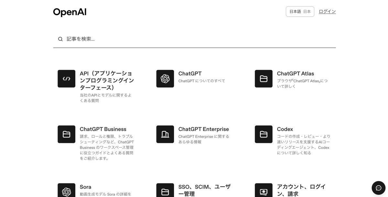Open the 日本語 language selector
This screenshot has height=197, width=388.
[300, 11]
